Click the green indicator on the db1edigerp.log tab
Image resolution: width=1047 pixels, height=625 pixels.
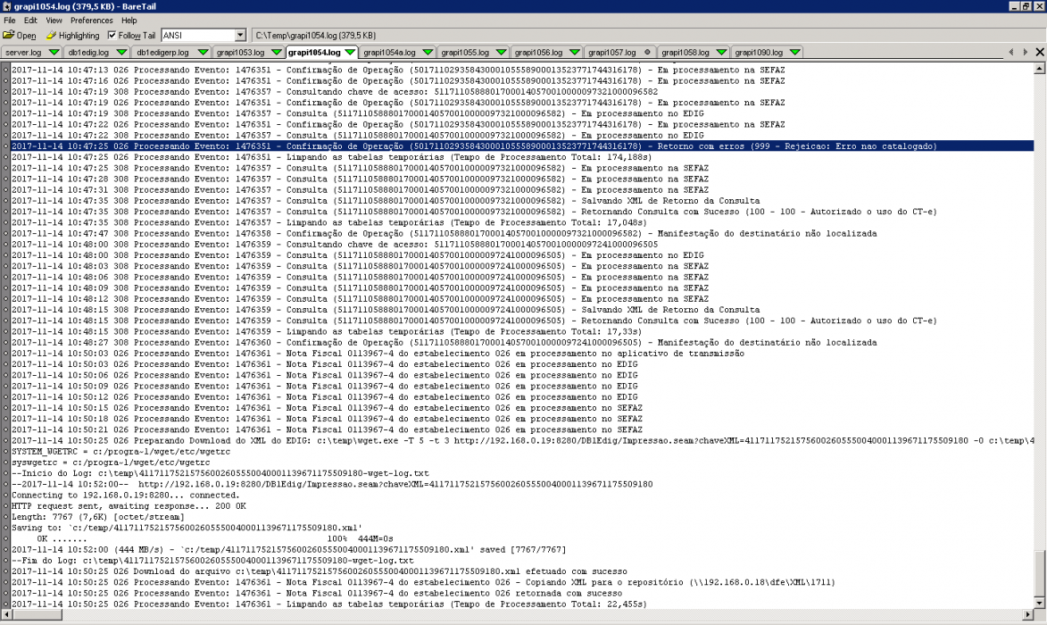[203, 52]
